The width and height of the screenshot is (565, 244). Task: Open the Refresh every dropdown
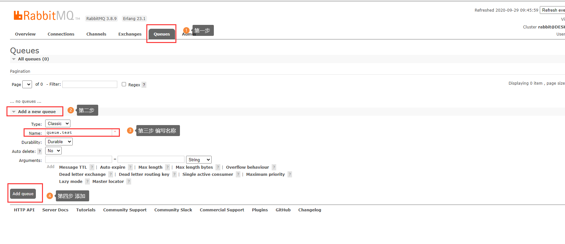click(x=552, y=10)
